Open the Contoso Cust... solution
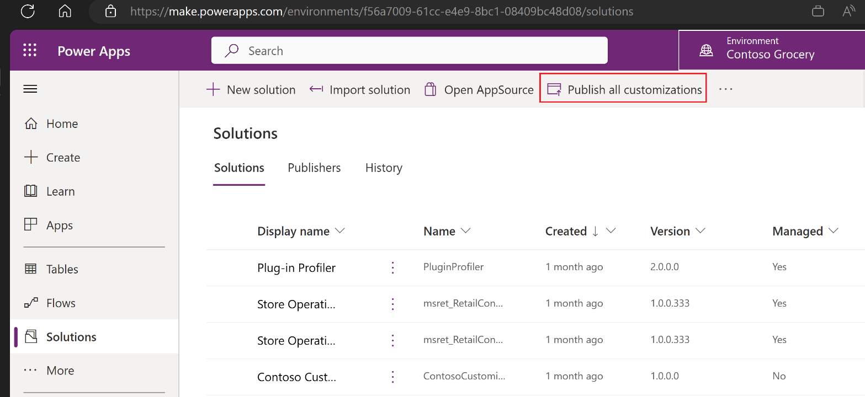The image size is (865, 397). click(x=296, y=377)
